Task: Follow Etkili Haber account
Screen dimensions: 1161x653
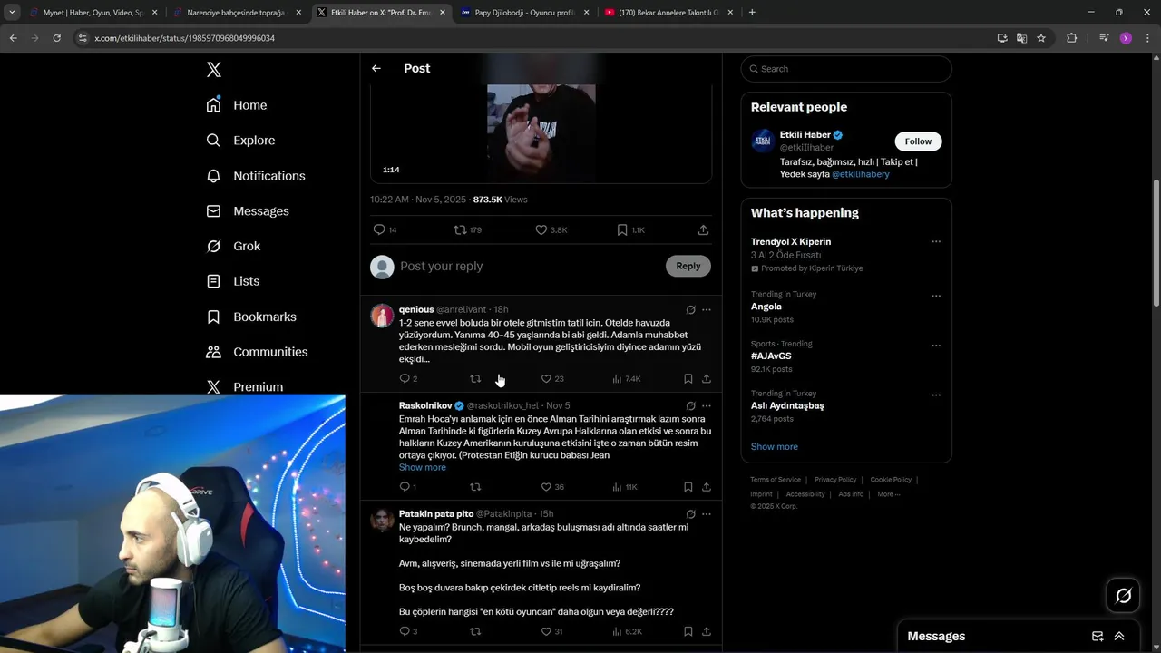Action: coord(918,141)
